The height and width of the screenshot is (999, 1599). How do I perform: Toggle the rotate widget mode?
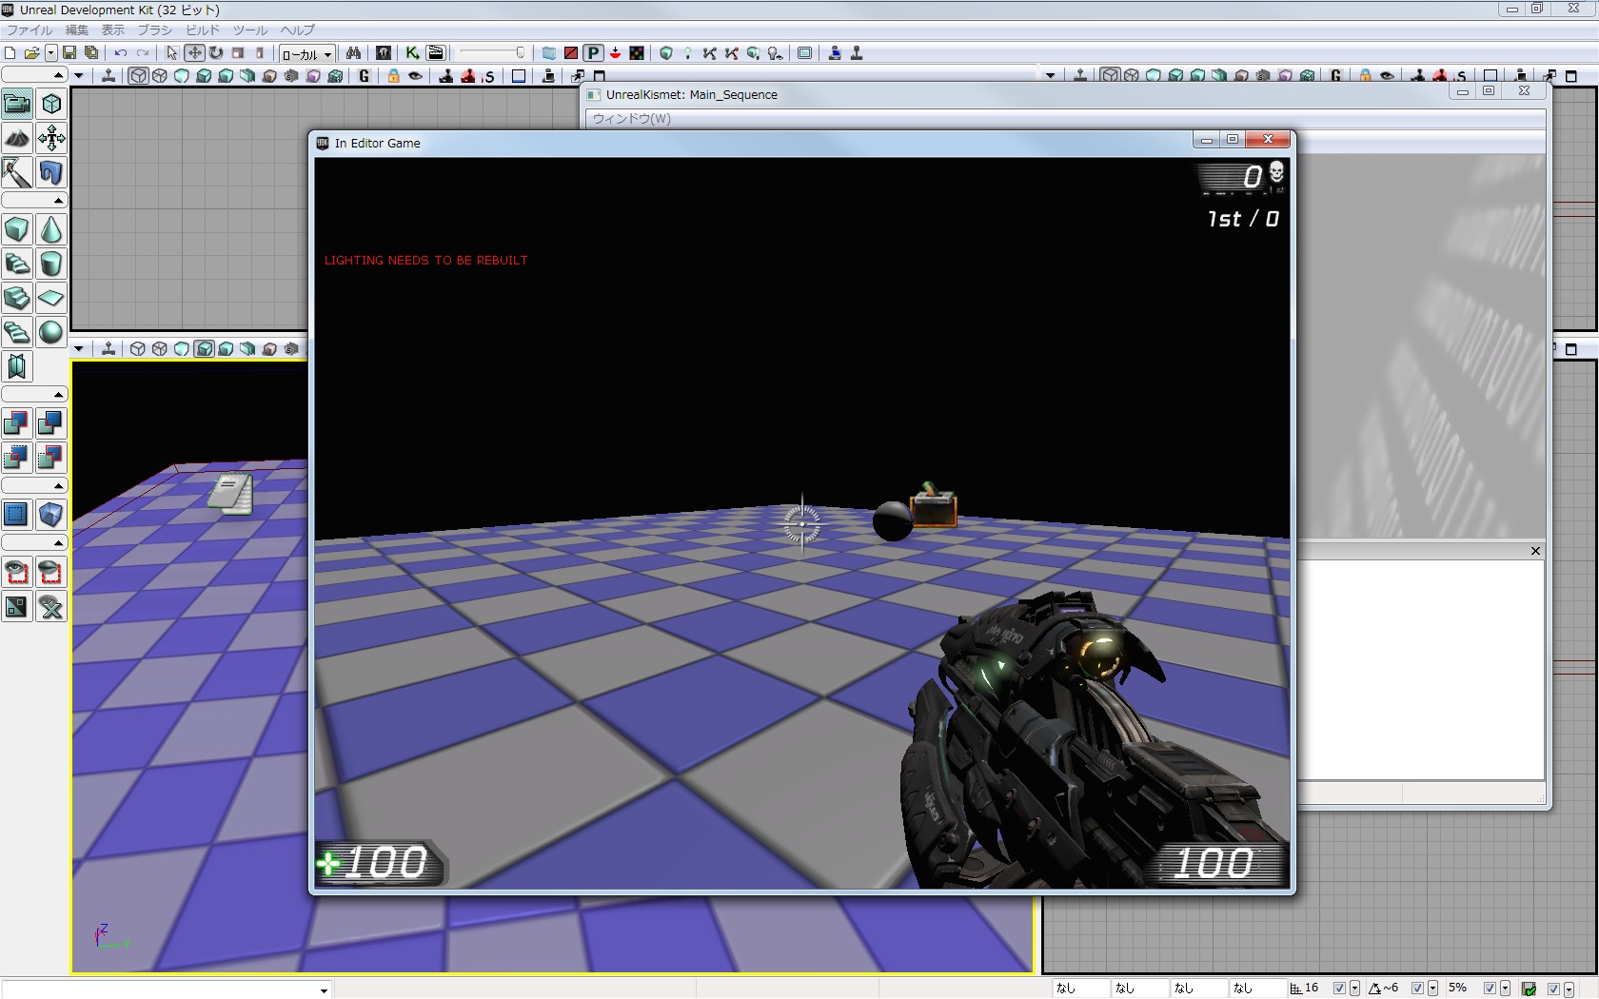(216, 53)
